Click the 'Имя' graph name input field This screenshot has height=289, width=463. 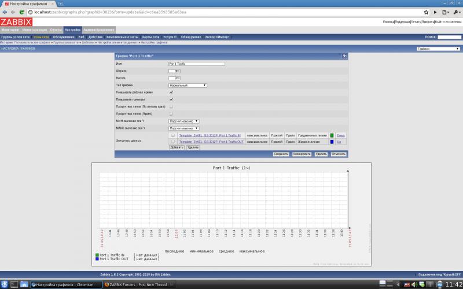[196, 64]
